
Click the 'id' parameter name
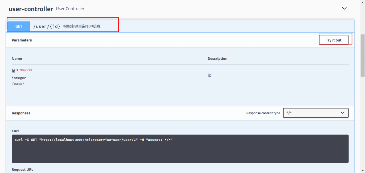pyautogui.click(x=13, y=71)
